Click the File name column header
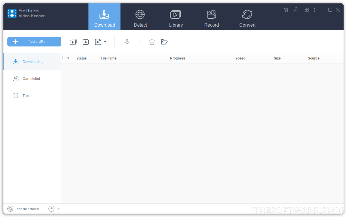 tap(109, 58)
